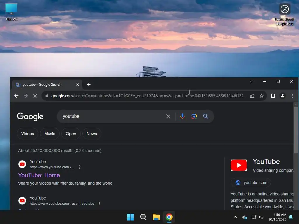Maximize the Chrome window
The image size is (299, 224).
278,82
